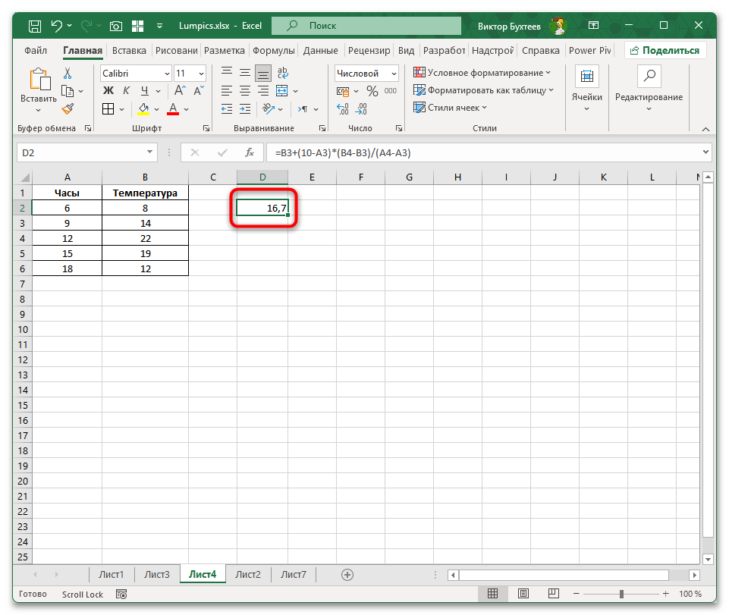Collapse the ribbon with chevron
729x615 pixels.
[705, 129]
